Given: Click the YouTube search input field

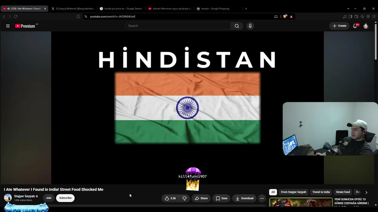Looking at the screenshot, I should click(x=178, y=26).
